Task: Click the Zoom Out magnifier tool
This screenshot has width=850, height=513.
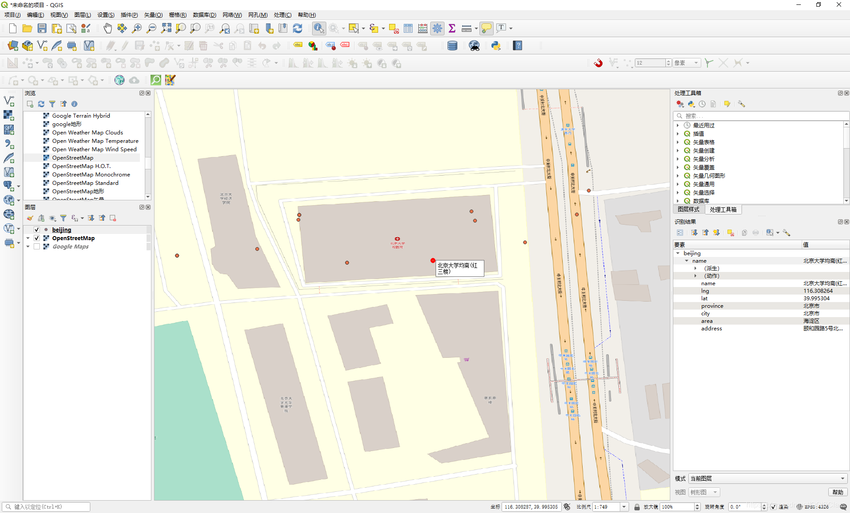Action: (151, 29)
